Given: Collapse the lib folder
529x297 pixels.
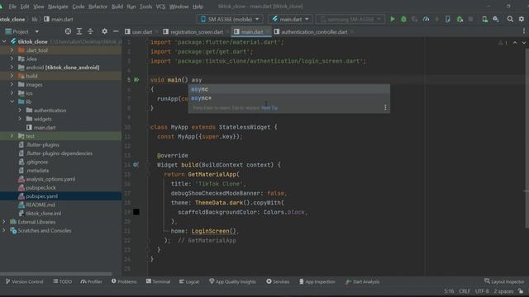Looking at the screenshot, I should point(12,101).
